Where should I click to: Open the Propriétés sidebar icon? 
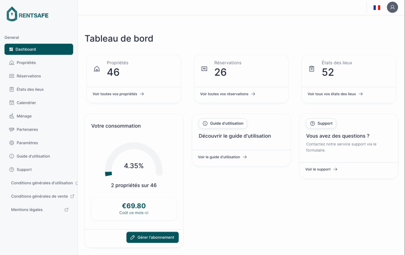tap(12, 63)
